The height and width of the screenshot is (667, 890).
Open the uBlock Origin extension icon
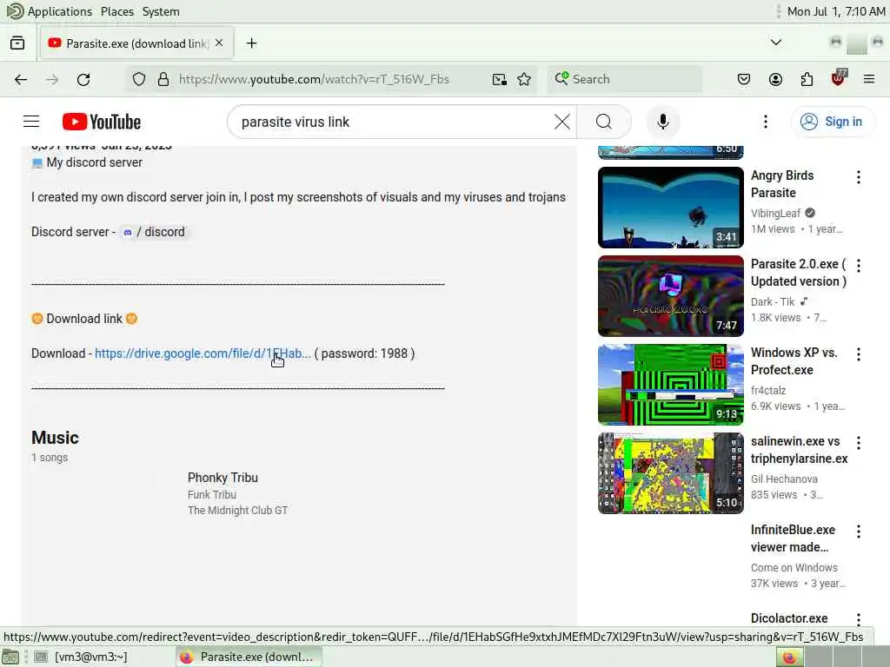(839, 77)
